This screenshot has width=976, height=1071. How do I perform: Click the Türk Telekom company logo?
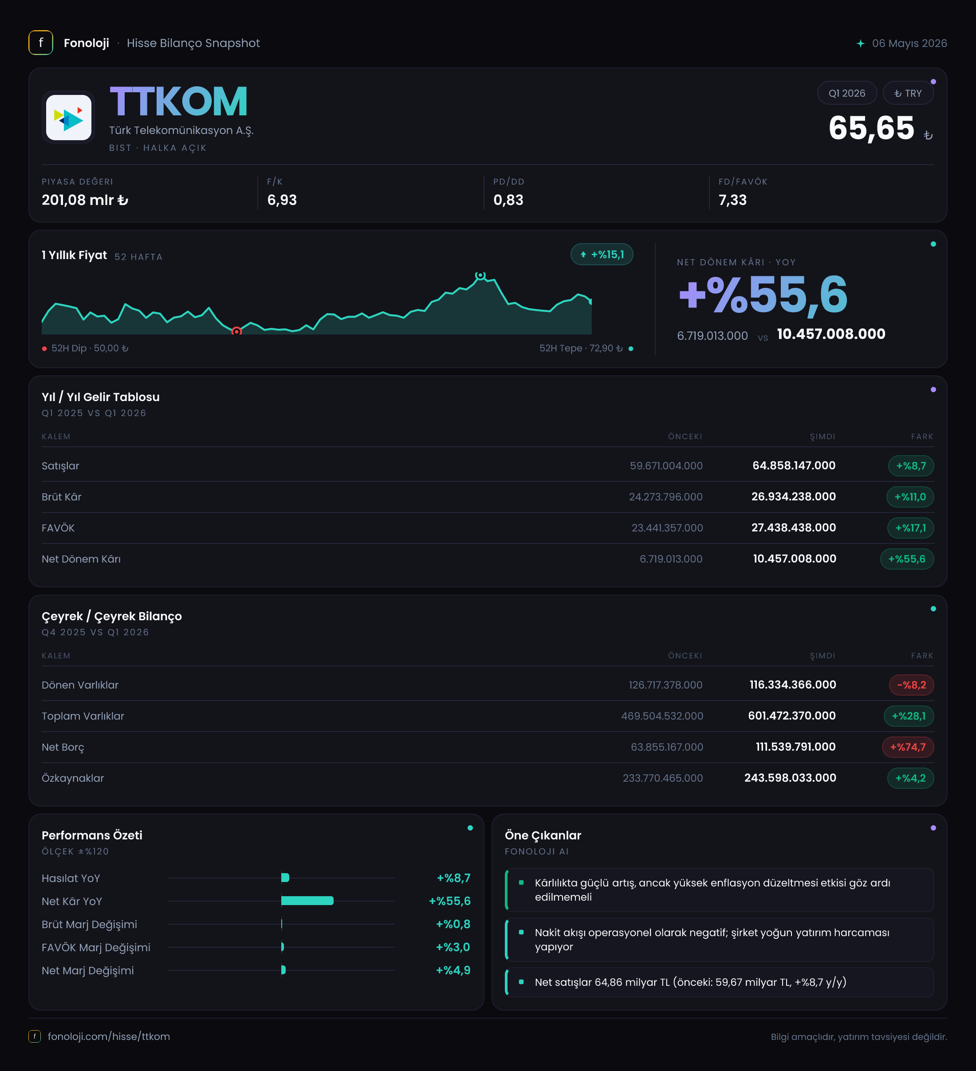tap(68, 118)
